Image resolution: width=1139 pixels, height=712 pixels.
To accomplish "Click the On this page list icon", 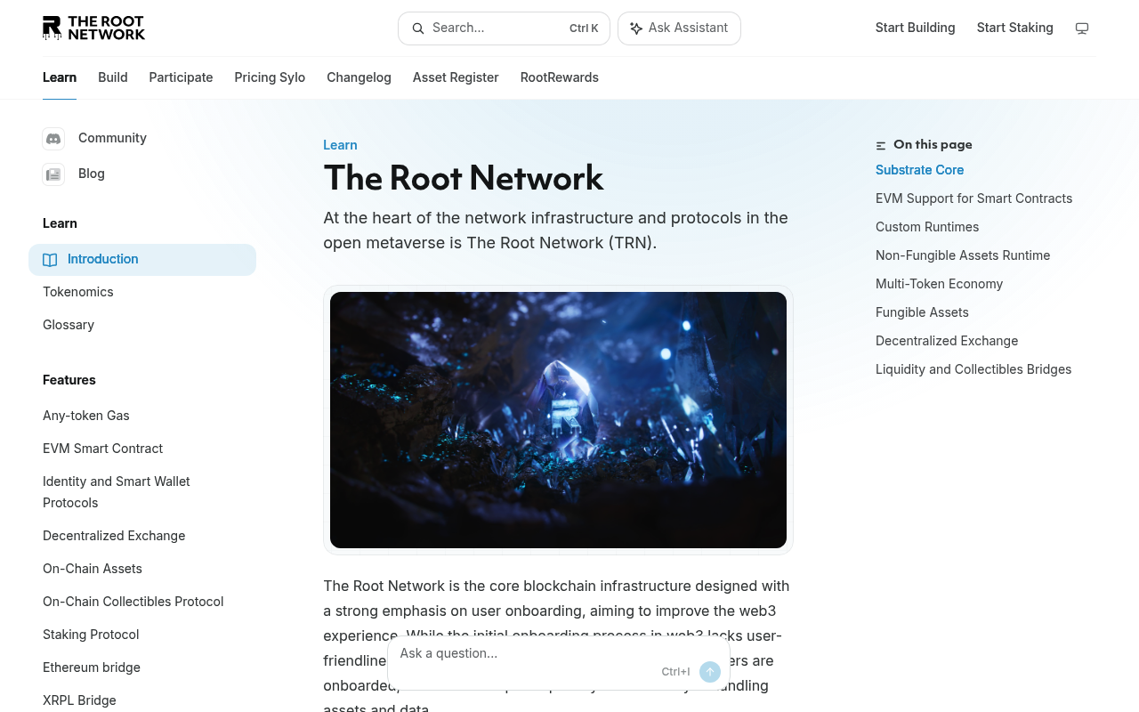I will 881,145.
